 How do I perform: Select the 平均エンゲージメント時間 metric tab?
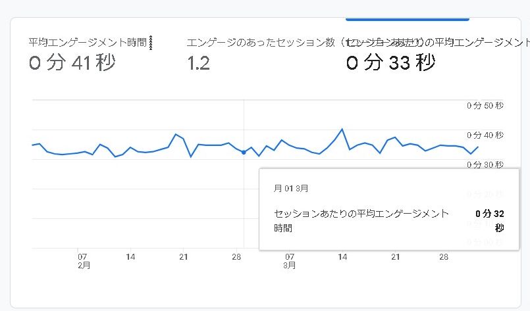click(x=87, y=43)
